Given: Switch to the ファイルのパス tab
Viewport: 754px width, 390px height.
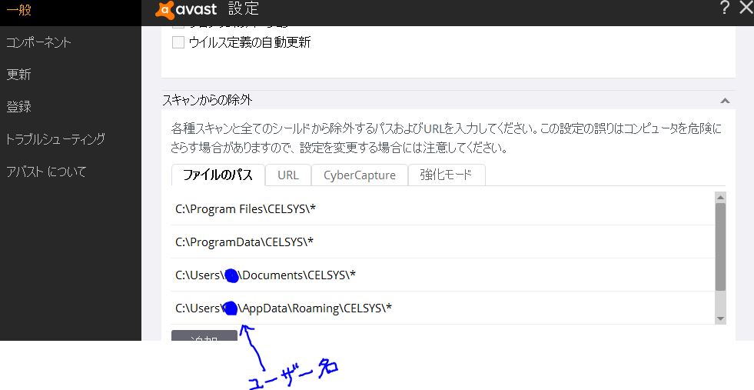Looking at the screenshot, I should pos(218,175).
